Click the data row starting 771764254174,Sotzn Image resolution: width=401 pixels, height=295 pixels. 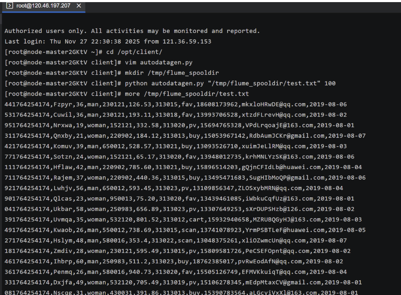179,157
